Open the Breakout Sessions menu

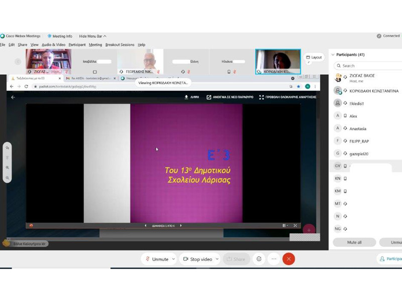[x=120, y=45]
